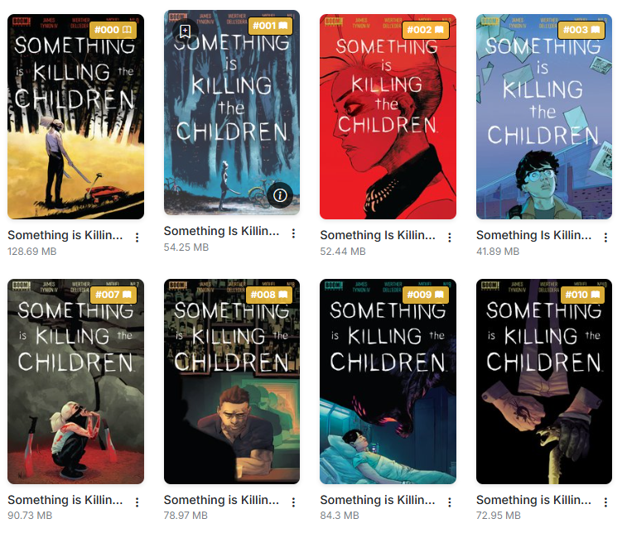Image resolution: width=627 pixels, height=533 pixels.
Task: Click the #000 unread badge
Action: pos(113,30)
